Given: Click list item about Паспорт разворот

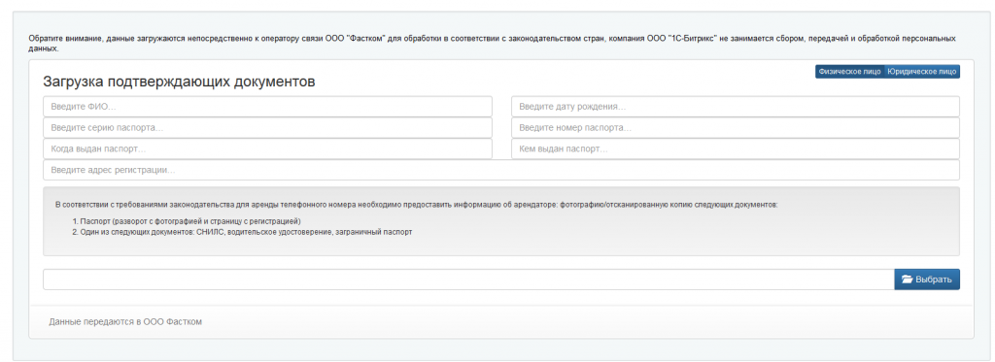Looking at the screenshot, I should pos(187,221).
